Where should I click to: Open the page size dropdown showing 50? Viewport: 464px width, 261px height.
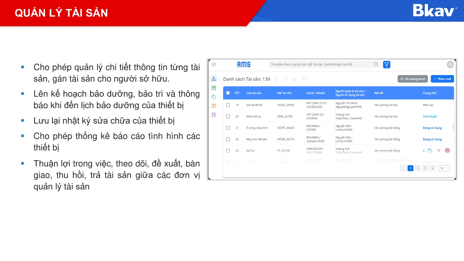coord(443,168)
